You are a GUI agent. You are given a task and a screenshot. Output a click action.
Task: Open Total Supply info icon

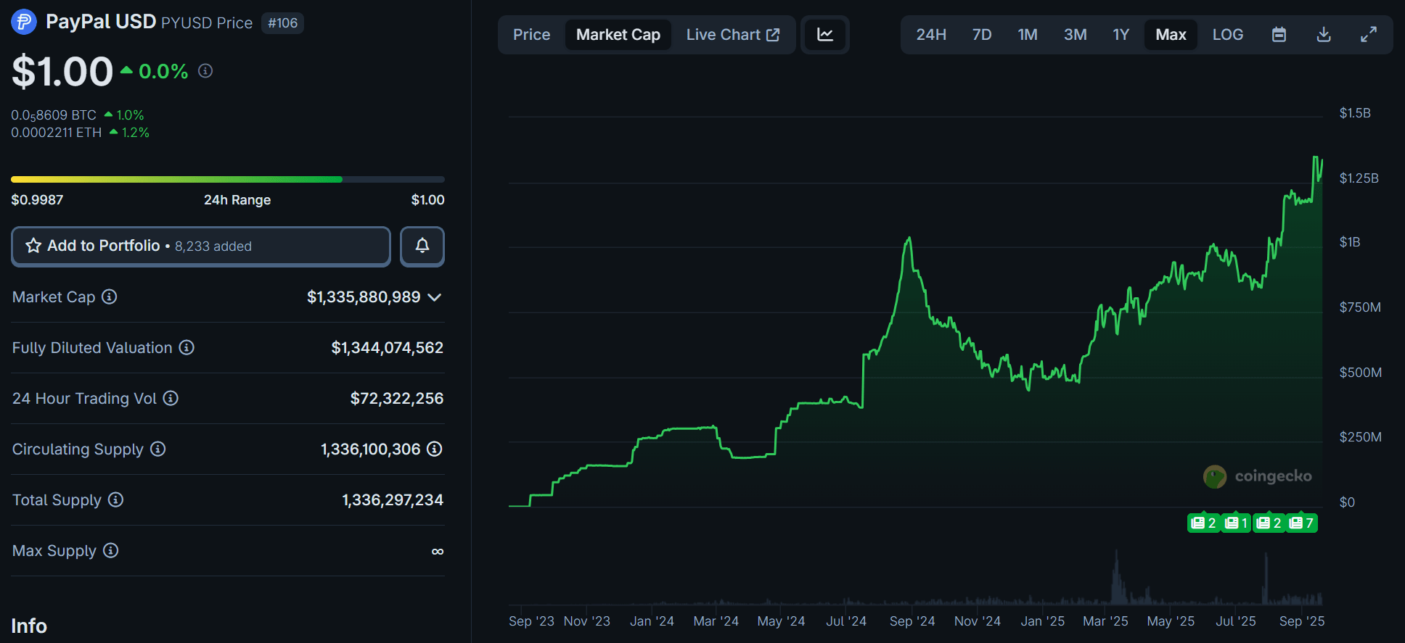point(115,499)
